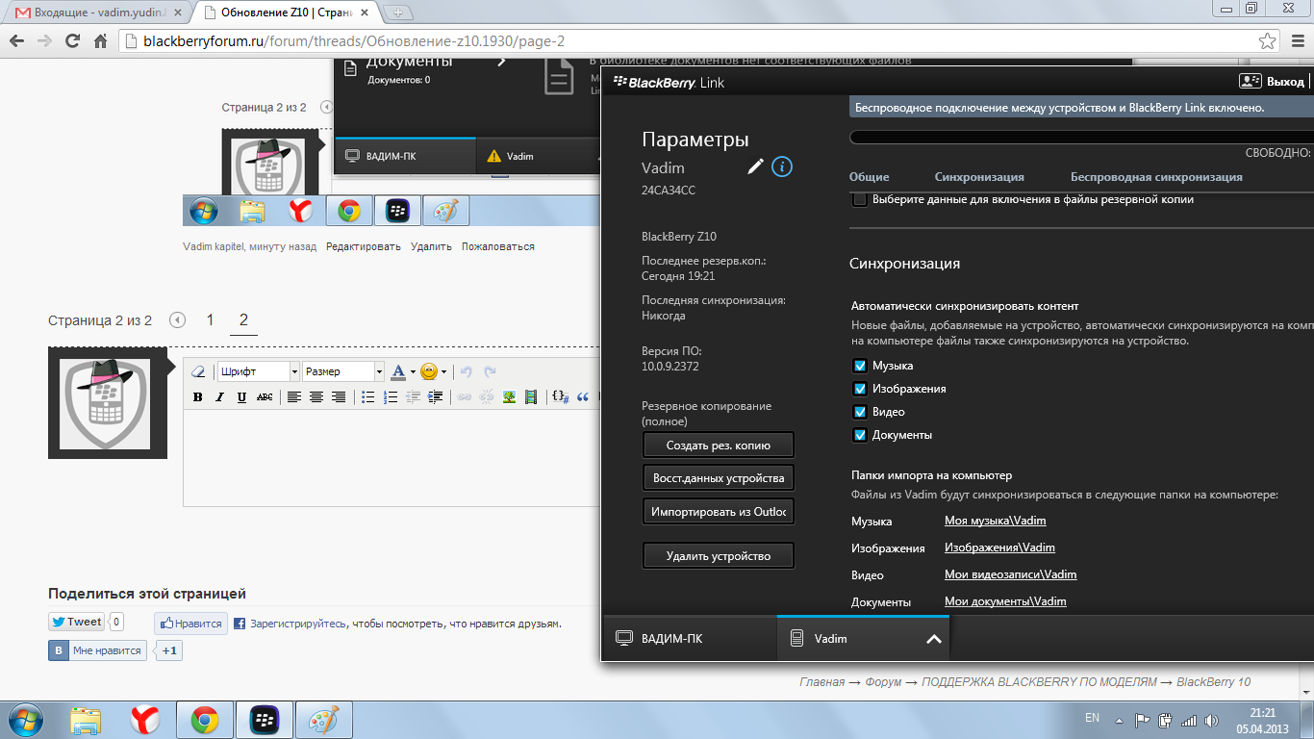1314x739 pixels.
Task: Toggle bold formatting in the editor
Action: 197,396
